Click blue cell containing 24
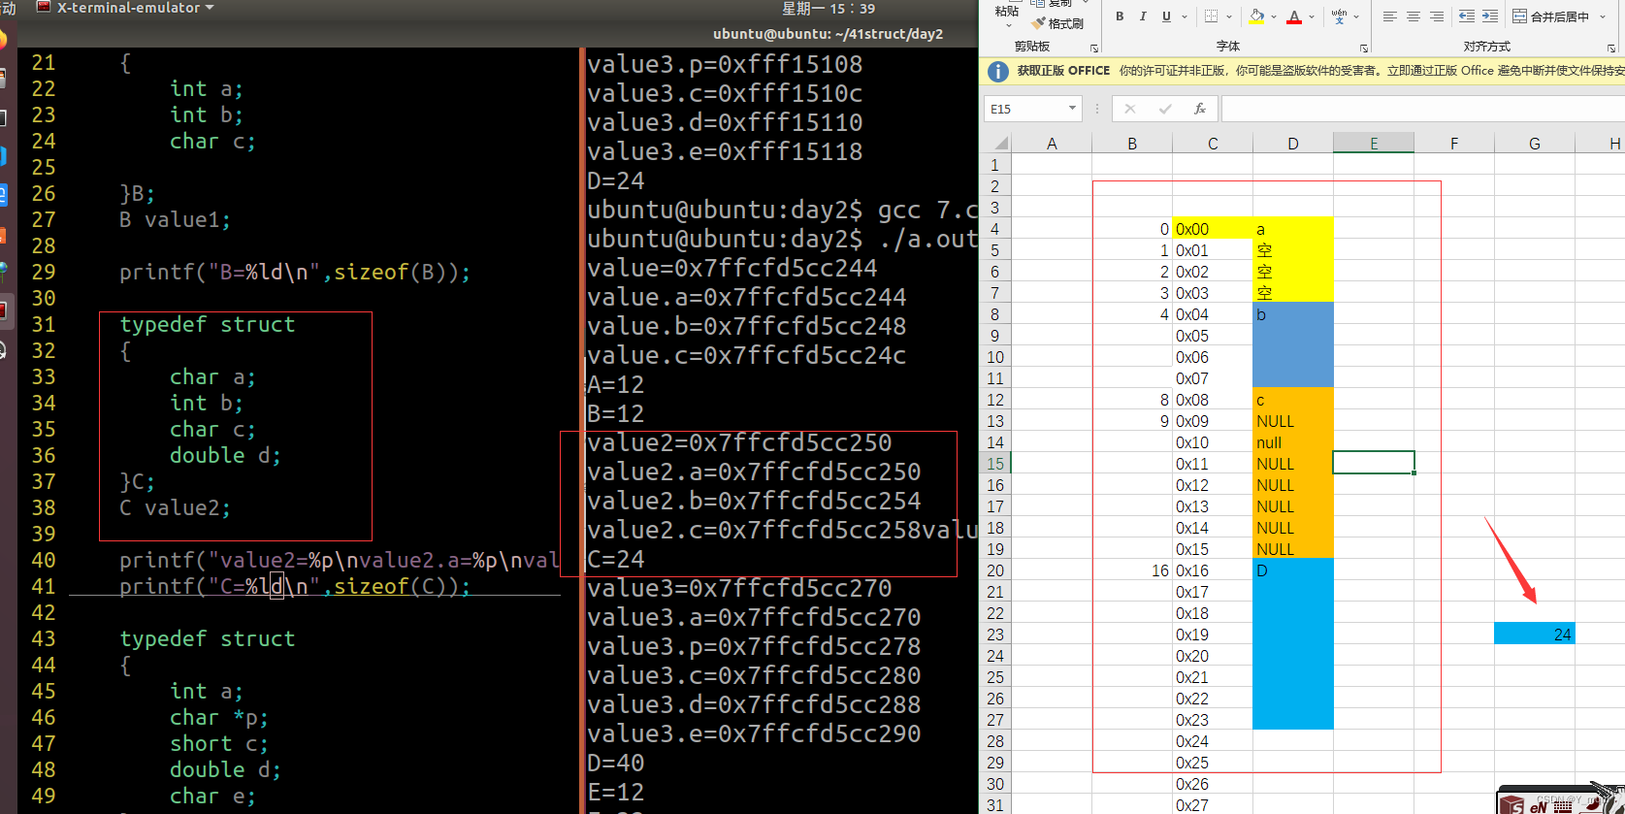Viewport: 1625px width, 814px height. [x=1535, y=635]
